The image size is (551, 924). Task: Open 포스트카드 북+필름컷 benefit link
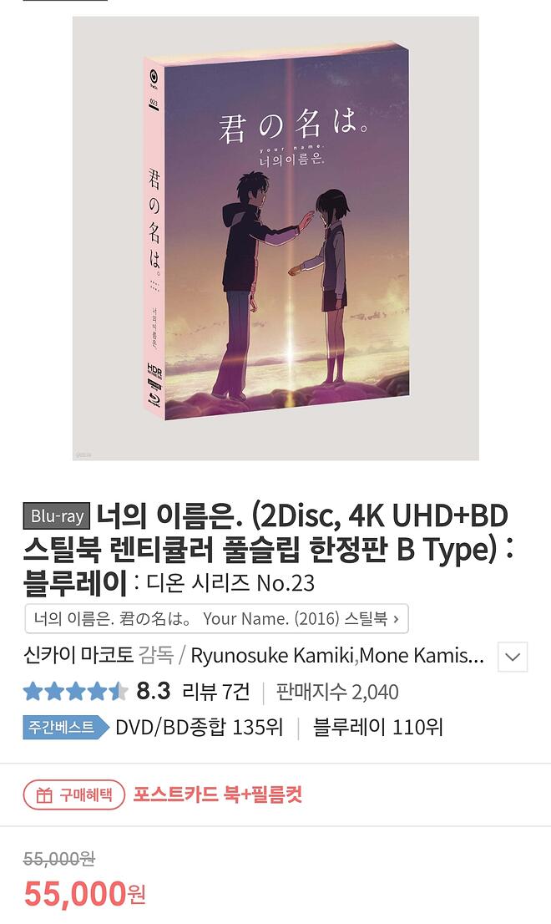(x=218, y=795)
